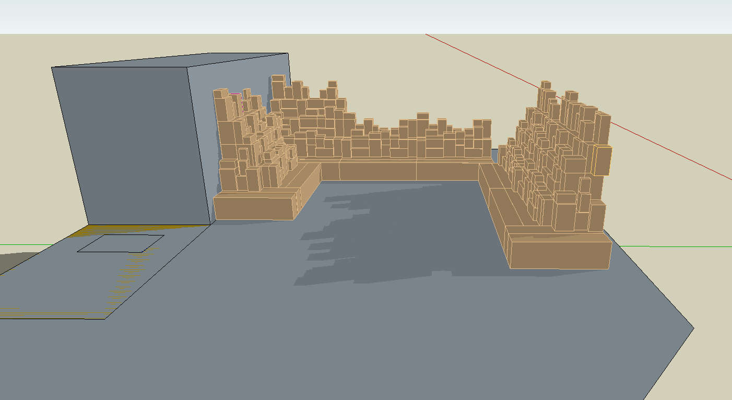Image resolution: width=732 pixels, height=400 pixels.
Task: Click inside the small rectangle outline on floor
Action: (121, 243)
